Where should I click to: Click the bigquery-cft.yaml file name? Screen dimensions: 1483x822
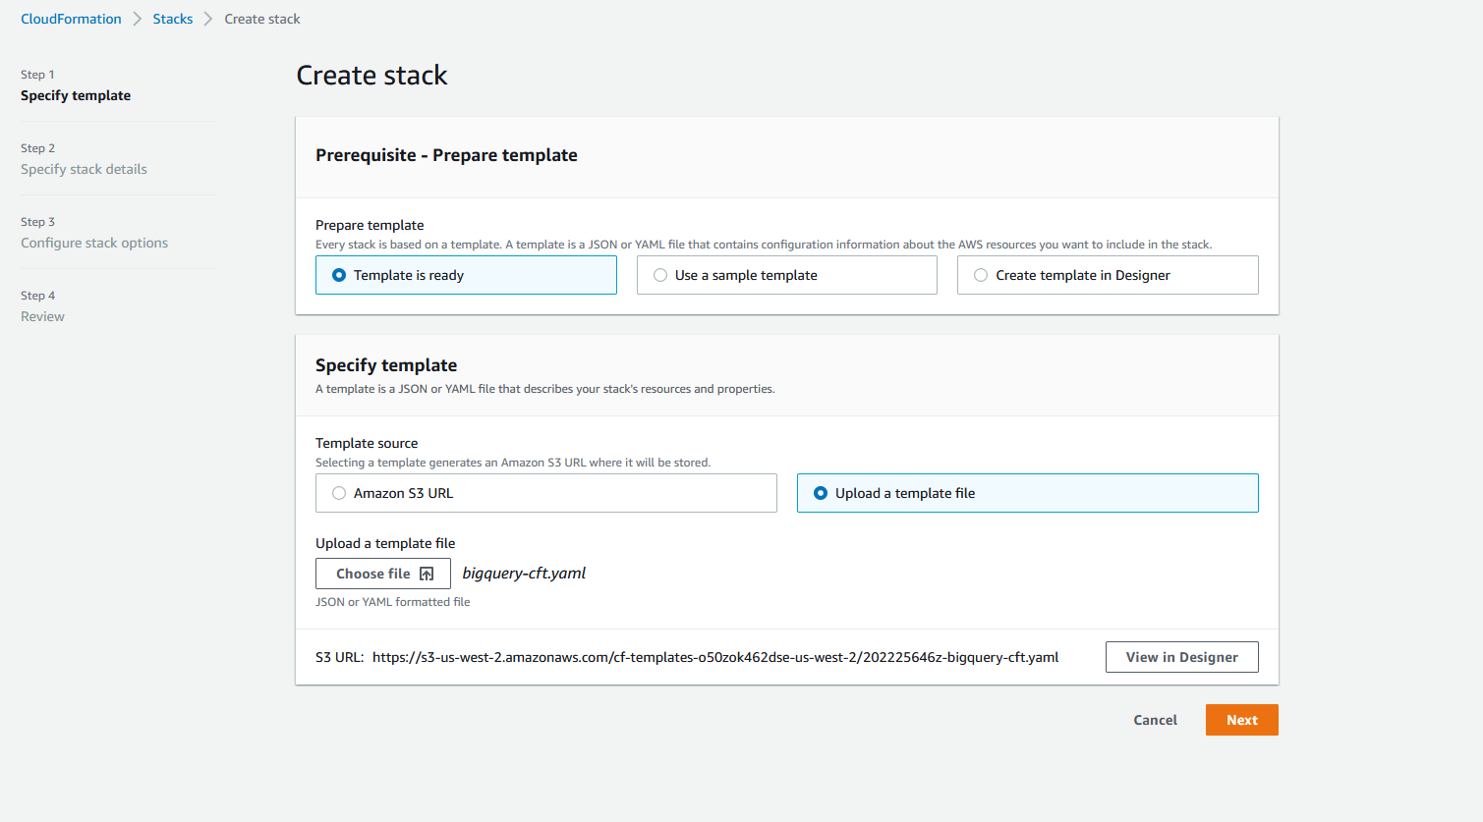tap(524, 573)
